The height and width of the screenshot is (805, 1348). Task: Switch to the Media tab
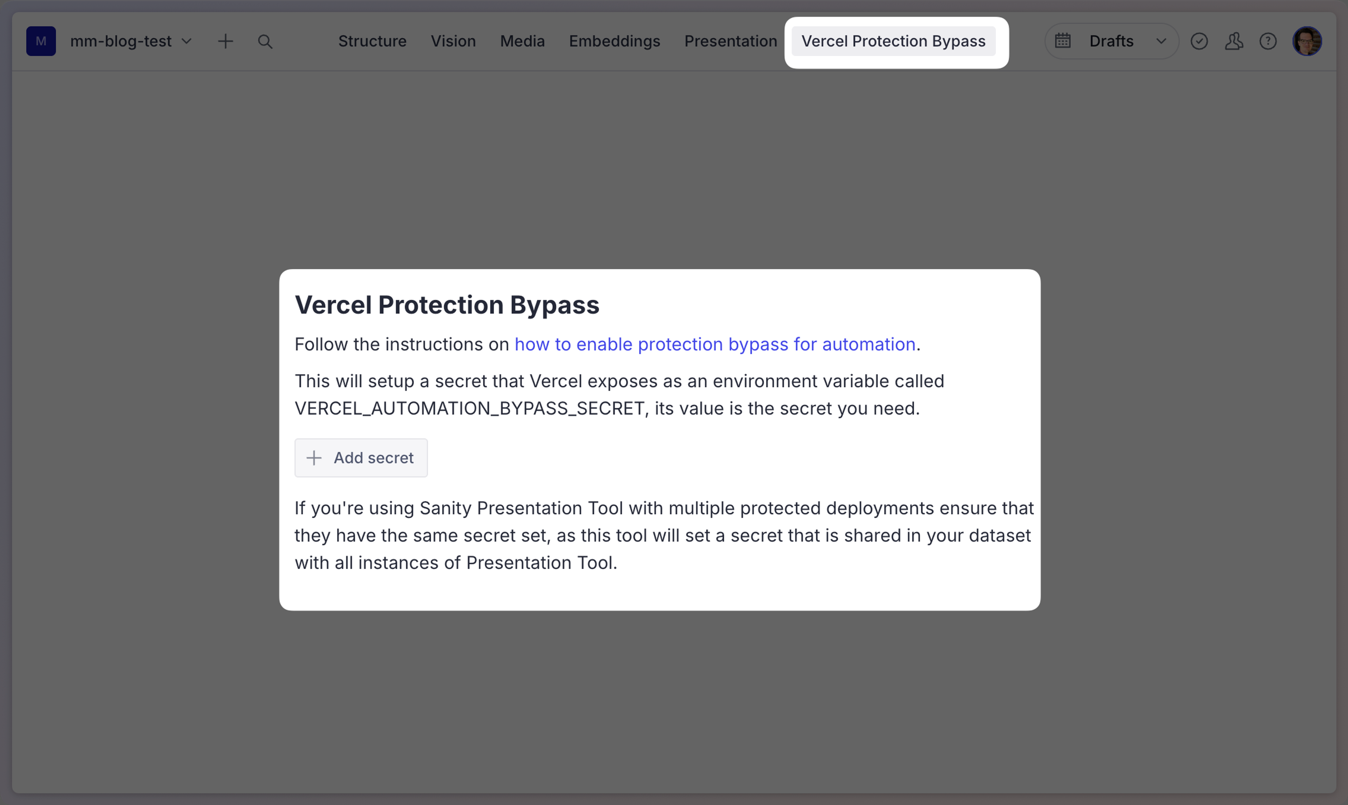point(522,41)
